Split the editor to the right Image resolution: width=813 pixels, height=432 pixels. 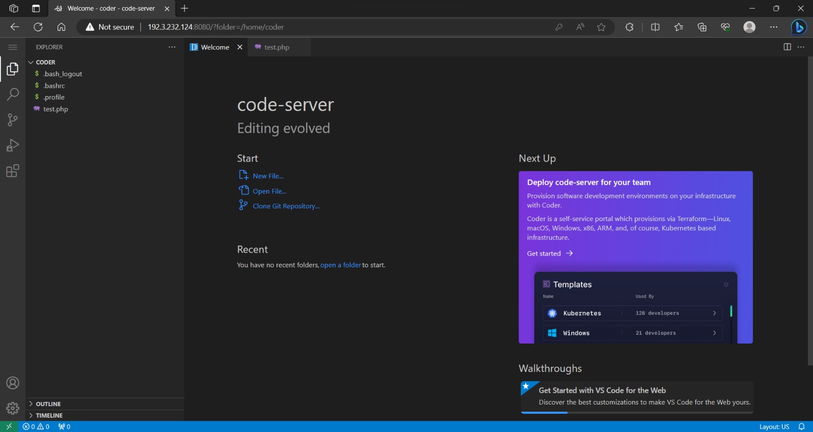[x=787, y=47]
